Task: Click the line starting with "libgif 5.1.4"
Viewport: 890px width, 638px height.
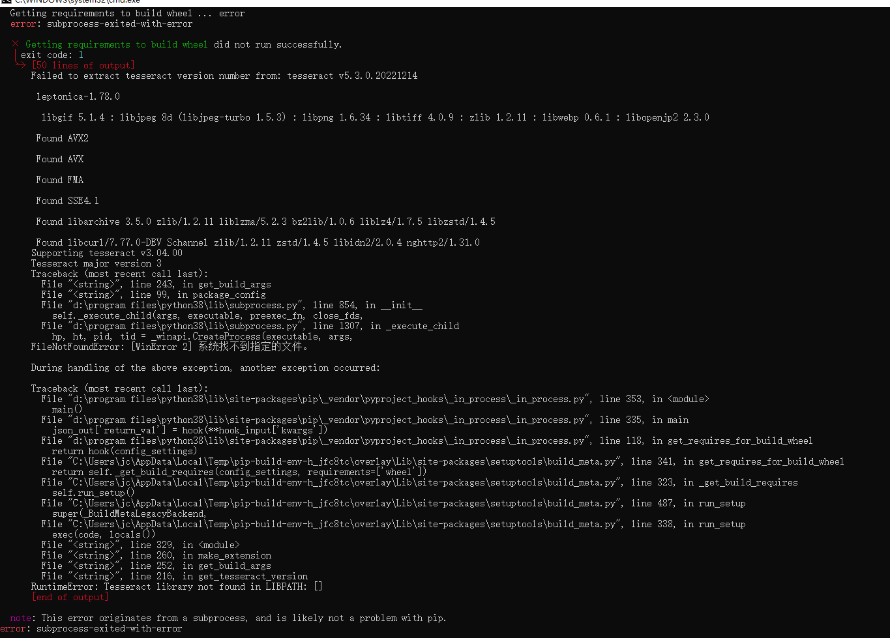Action: (376, 117)
